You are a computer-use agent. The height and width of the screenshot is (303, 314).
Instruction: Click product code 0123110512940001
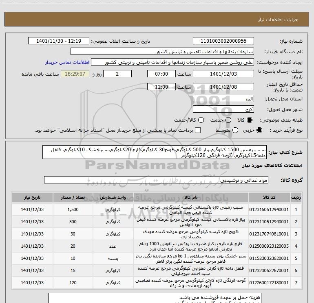pyautogui.click(x=269, y=222)
